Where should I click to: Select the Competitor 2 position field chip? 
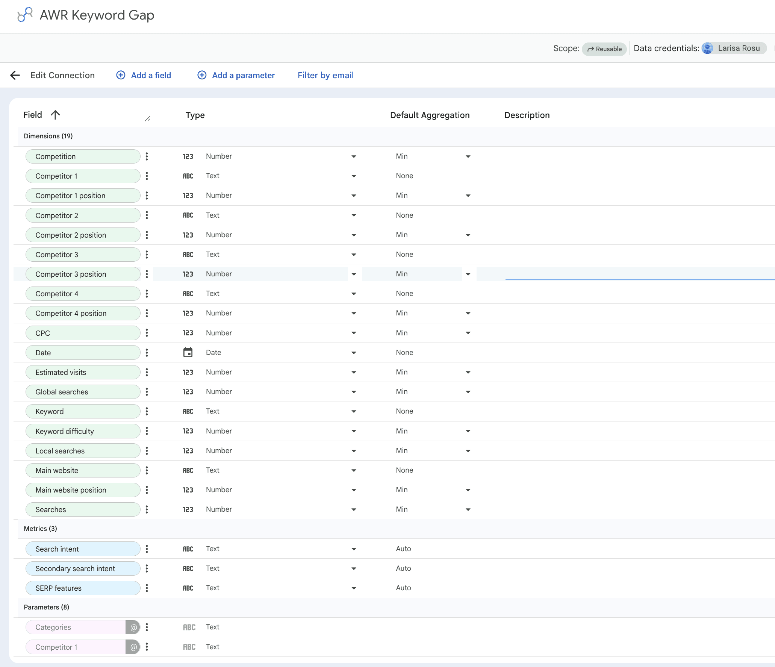(83, 235)
